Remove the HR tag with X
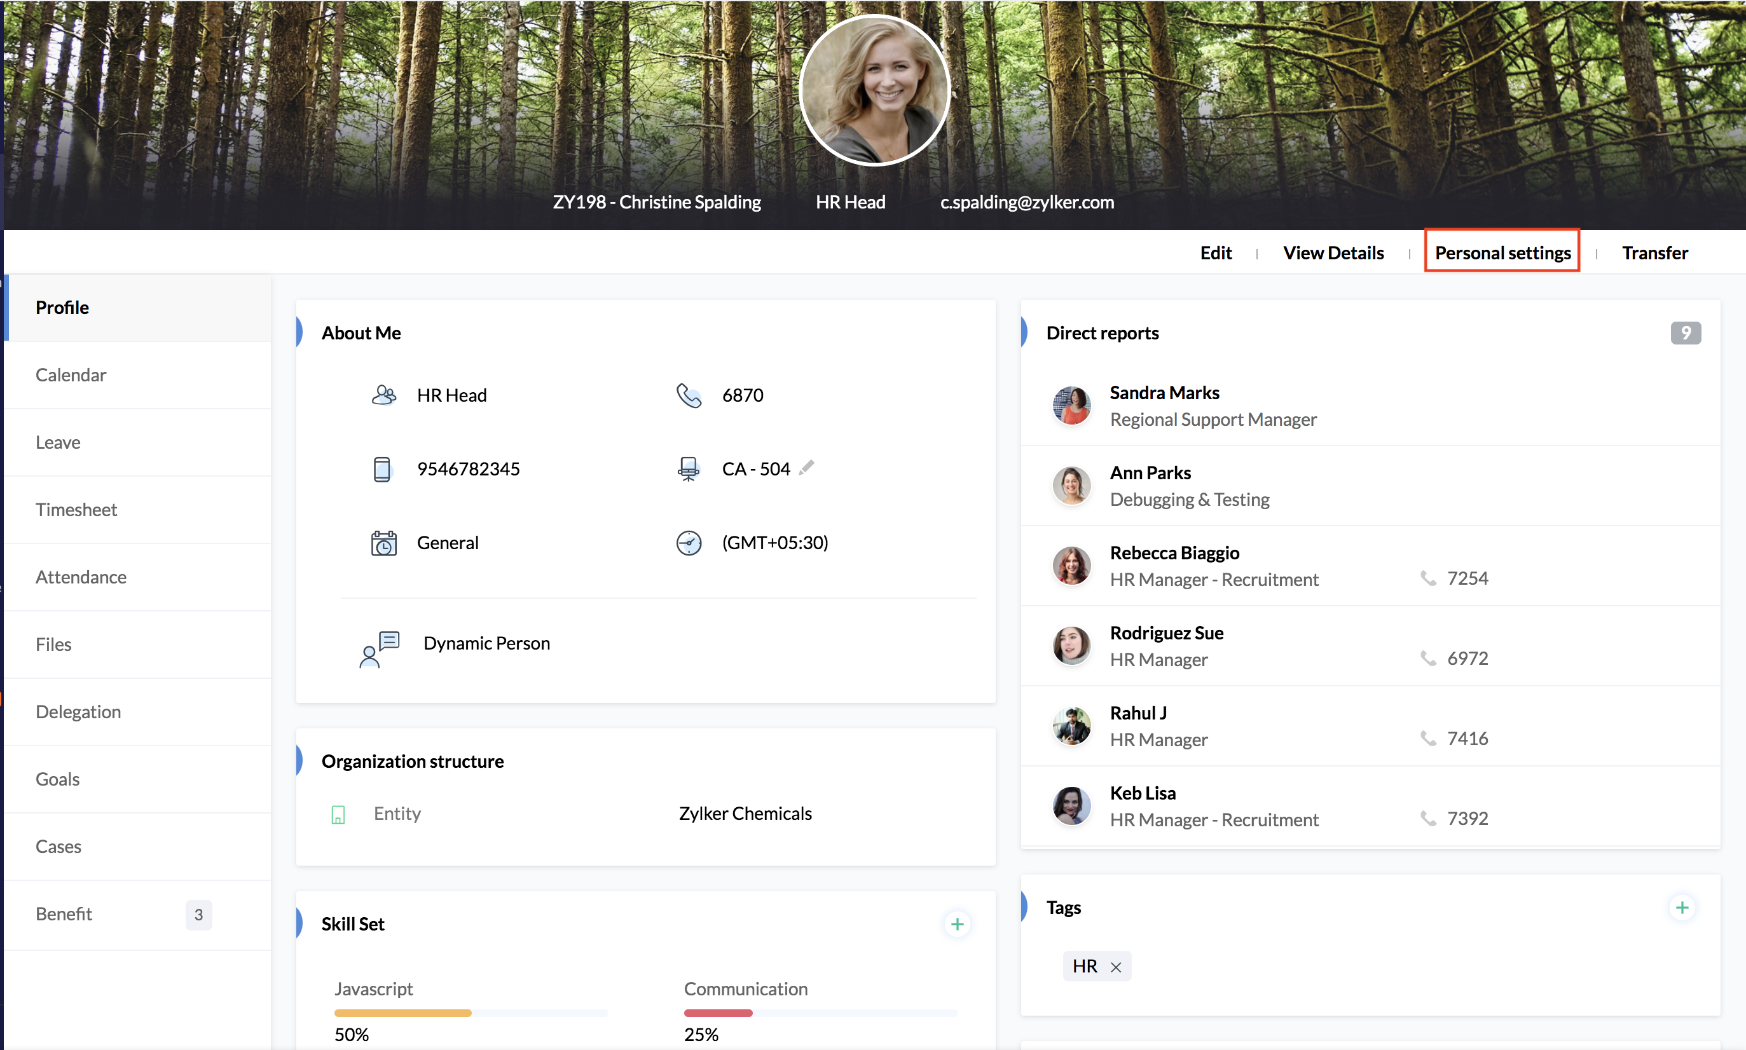Screen dimensions: 1746x1050 click(x=1115, y=967)
